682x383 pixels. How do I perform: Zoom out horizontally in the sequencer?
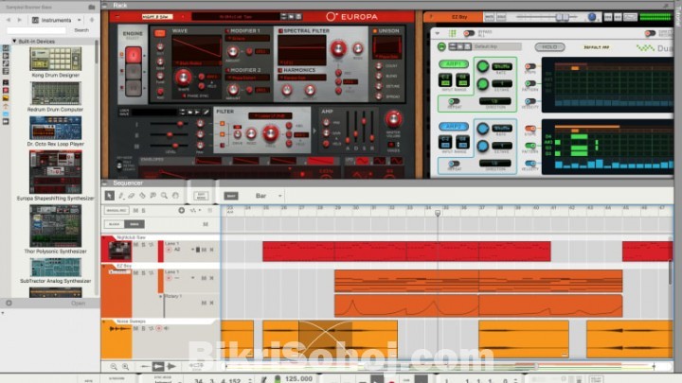tap(114, 367)
